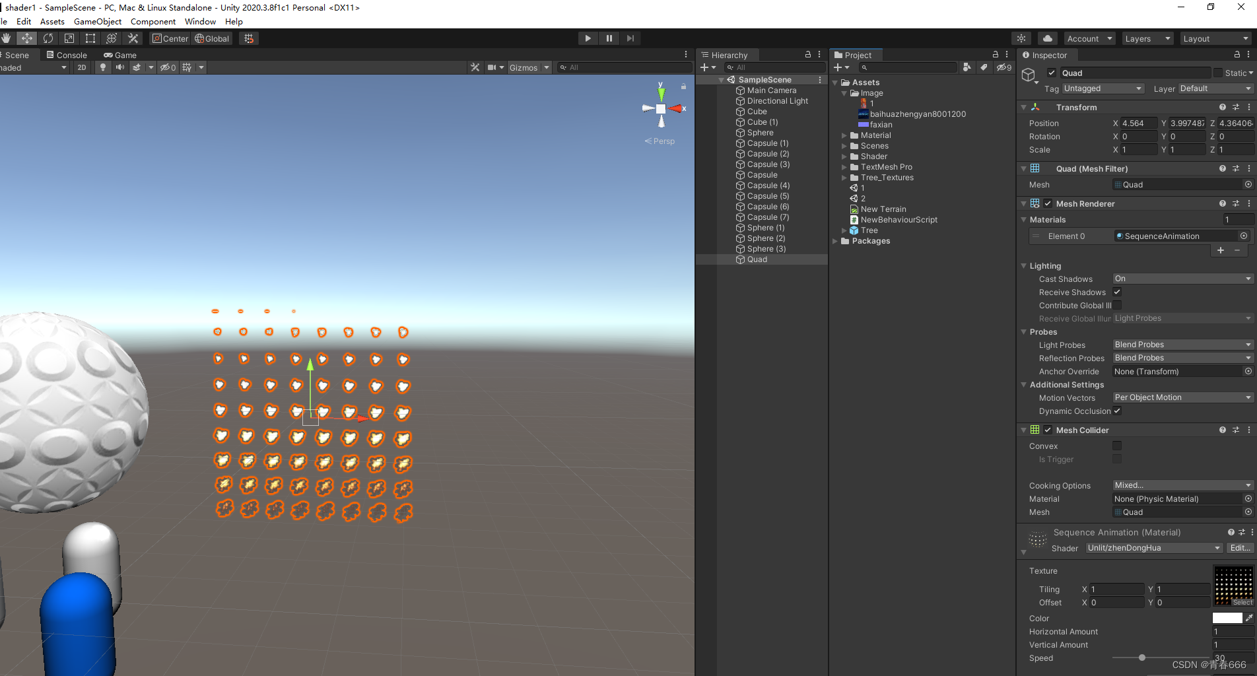
Task: Select the Rect tool
Action: click(x=90, y=38)
